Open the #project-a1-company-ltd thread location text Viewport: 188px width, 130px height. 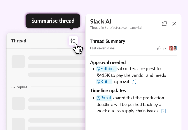point(116,28)
